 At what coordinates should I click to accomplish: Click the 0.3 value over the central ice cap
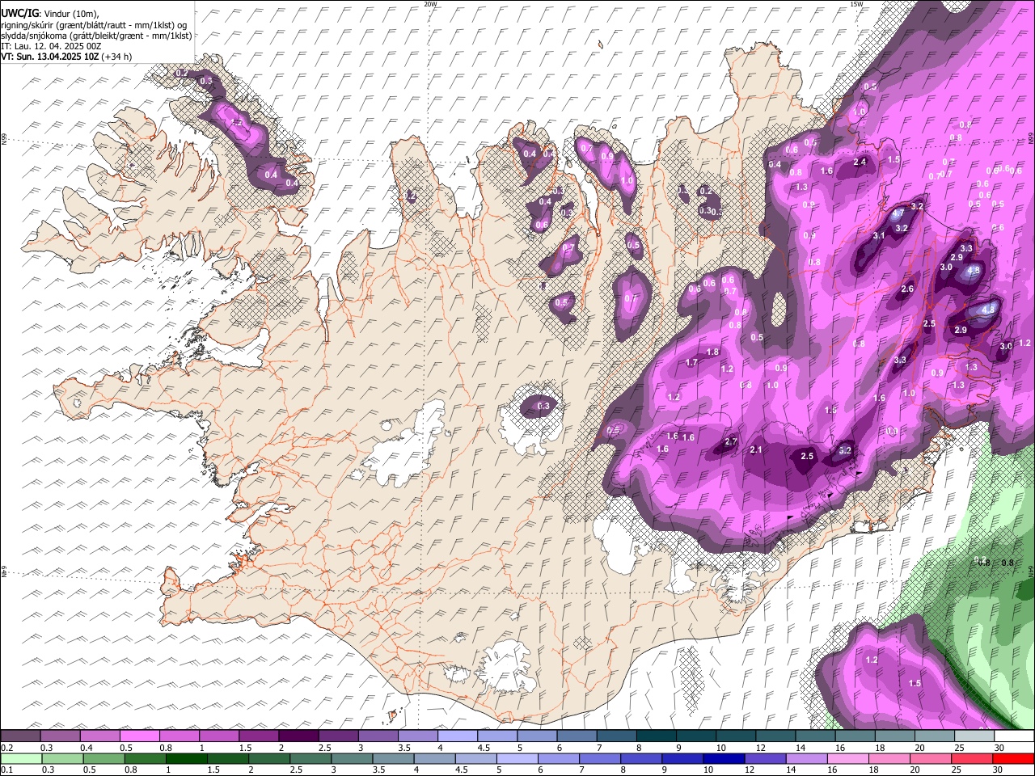(x=543, y=406)
